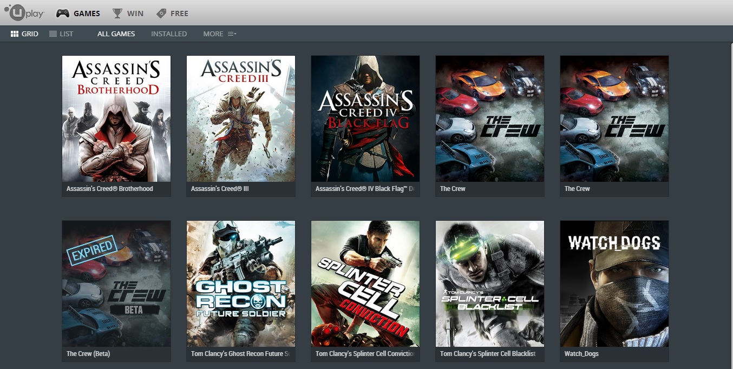The width and height of the screenshot is (733, 369).
Task: Click the Free price tag icon
Action: coord(161,14)
